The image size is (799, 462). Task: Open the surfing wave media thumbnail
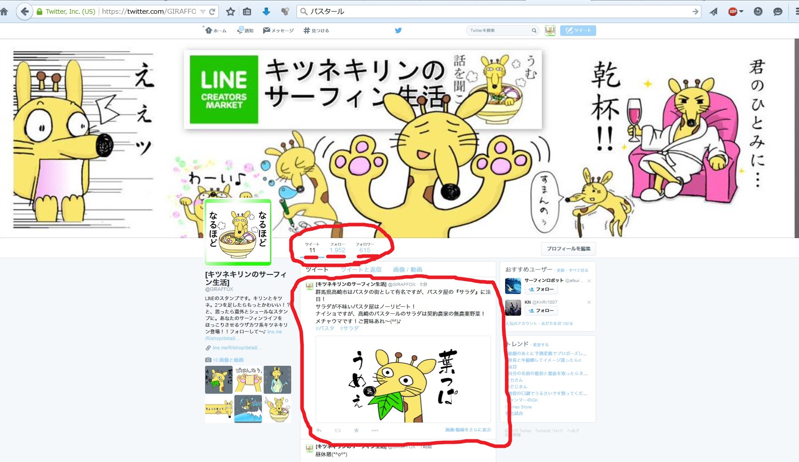pos(248,409)
